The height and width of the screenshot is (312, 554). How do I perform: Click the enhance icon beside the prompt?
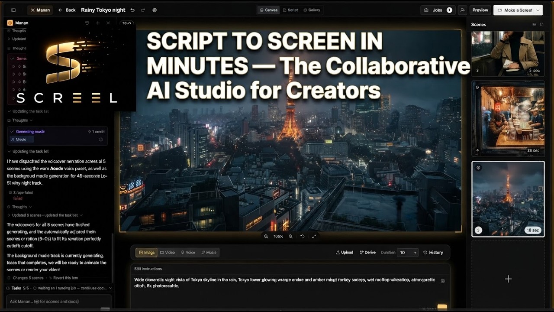[442, 281]
